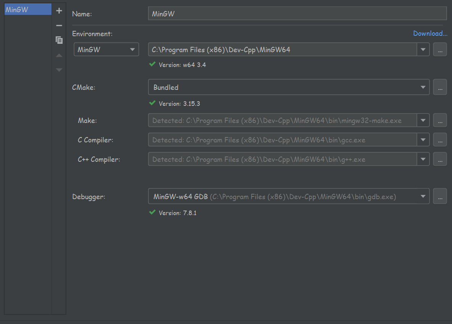The image size is (452, 324).
Task: Browse for the Make executable
Action: point(440,120)
